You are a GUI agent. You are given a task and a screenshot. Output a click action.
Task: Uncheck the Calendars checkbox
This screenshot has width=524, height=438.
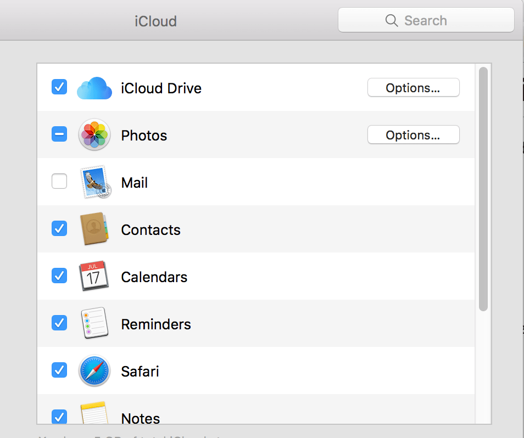click(59, 276)
